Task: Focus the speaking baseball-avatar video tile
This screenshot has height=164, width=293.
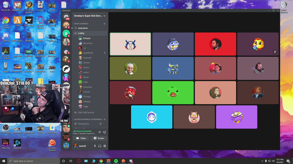Action: coord(130,44)
